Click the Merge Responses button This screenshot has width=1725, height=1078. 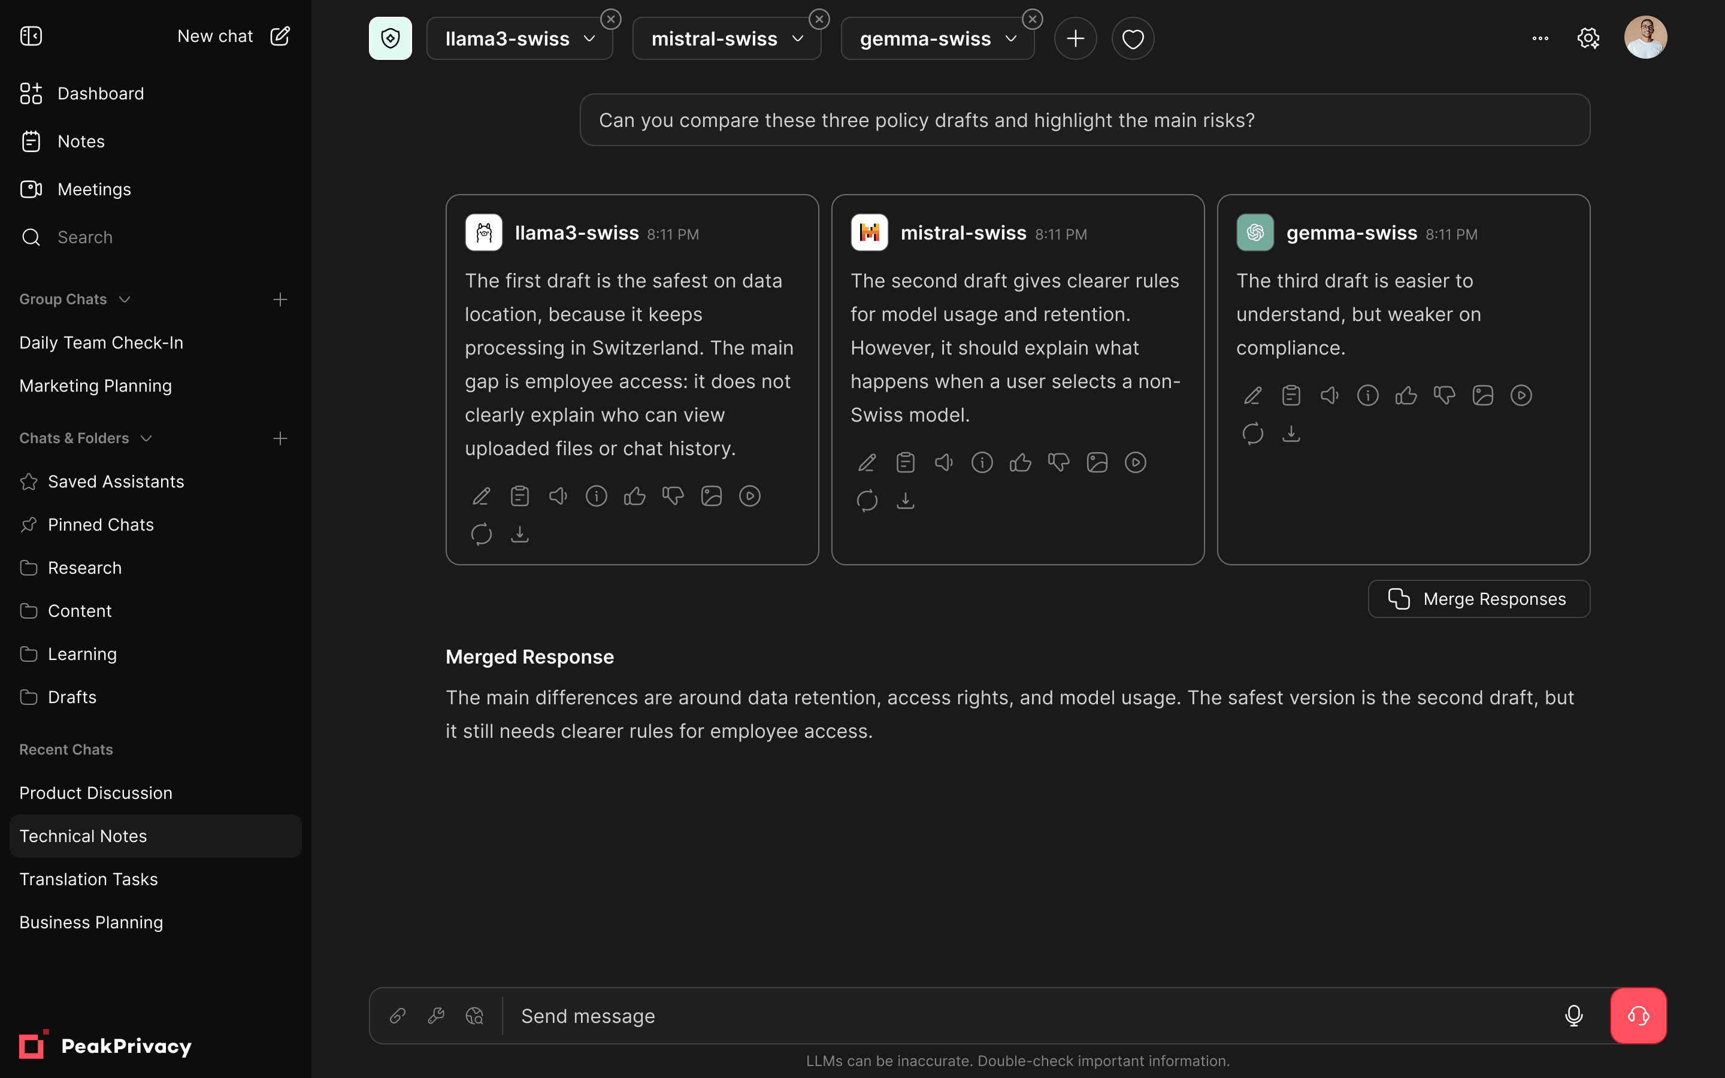[x=1478, y=599]
